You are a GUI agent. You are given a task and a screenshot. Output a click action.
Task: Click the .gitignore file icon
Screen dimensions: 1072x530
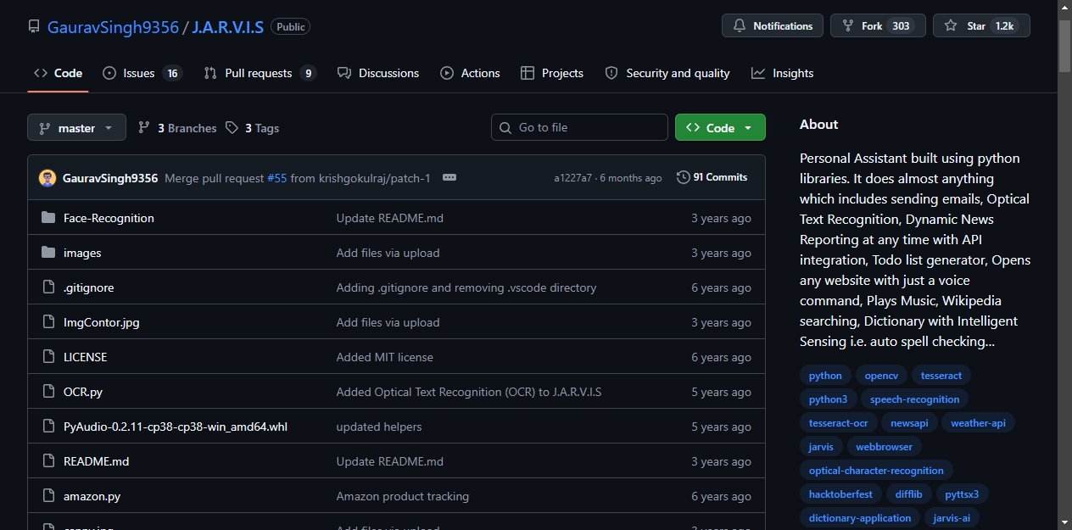coord(48,287)
